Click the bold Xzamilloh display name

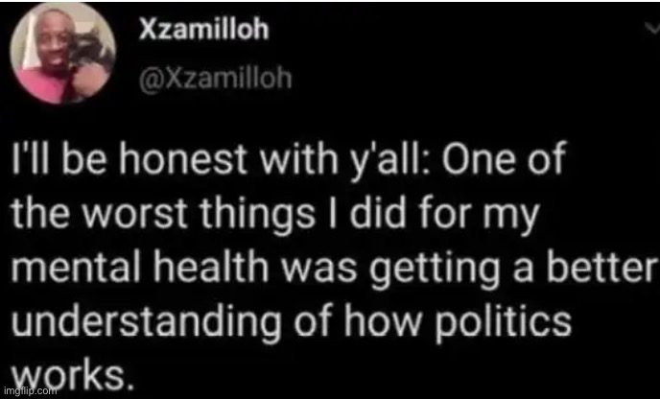203,31
